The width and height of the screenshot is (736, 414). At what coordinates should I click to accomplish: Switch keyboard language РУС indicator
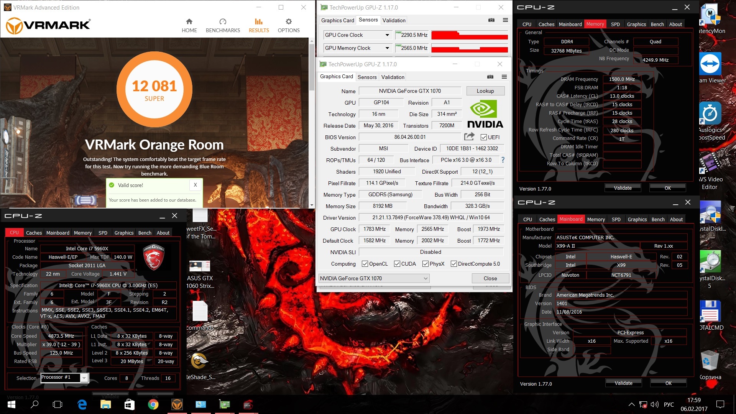(x=669, y=404)
